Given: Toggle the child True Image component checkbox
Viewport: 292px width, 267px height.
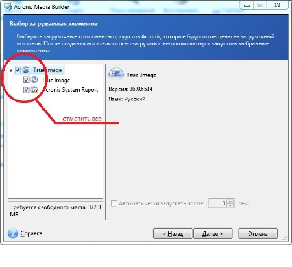Looking at the screenshot, I should (26, 80).
